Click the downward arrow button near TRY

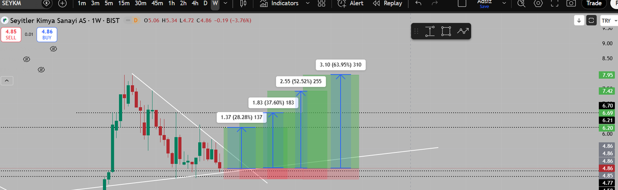(579, 21)
